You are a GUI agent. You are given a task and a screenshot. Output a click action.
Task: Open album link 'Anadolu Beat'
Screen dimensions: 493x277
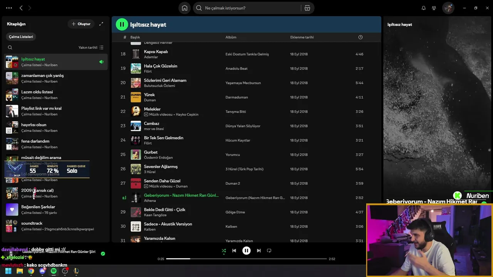pos(236,68)
